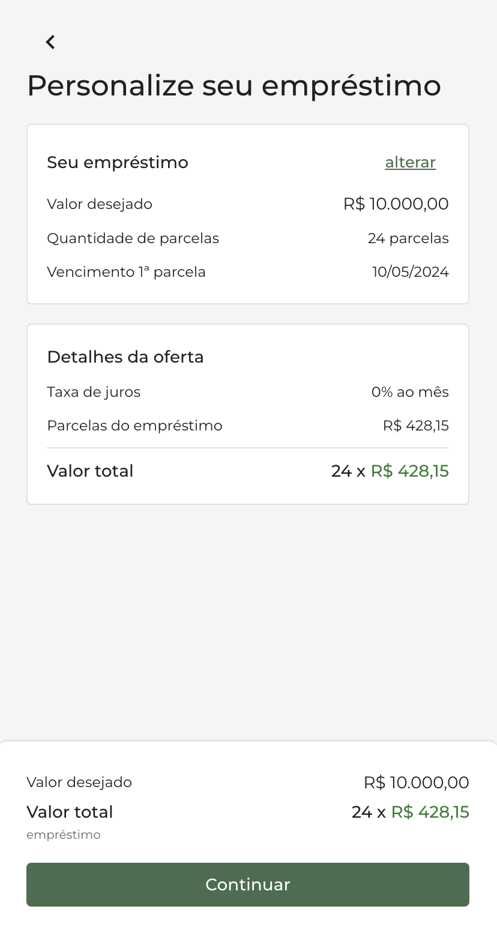
Task: Select the "Seu empréstimo" card title
Action: 118,163
